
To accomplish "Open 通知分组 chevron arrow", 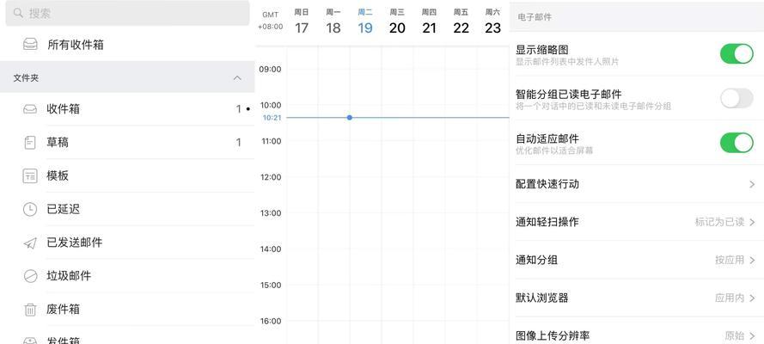I will [752, 261].
